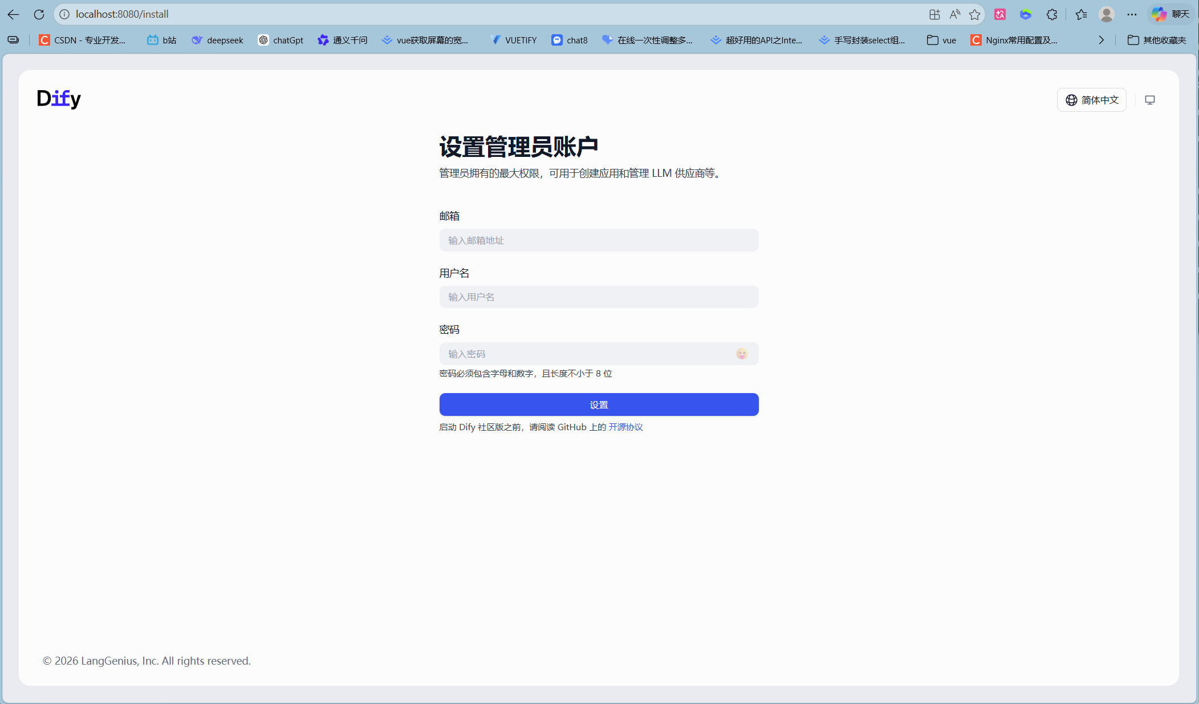Open the 开源协议 license link
The image size is (1199, 704).
625,427
